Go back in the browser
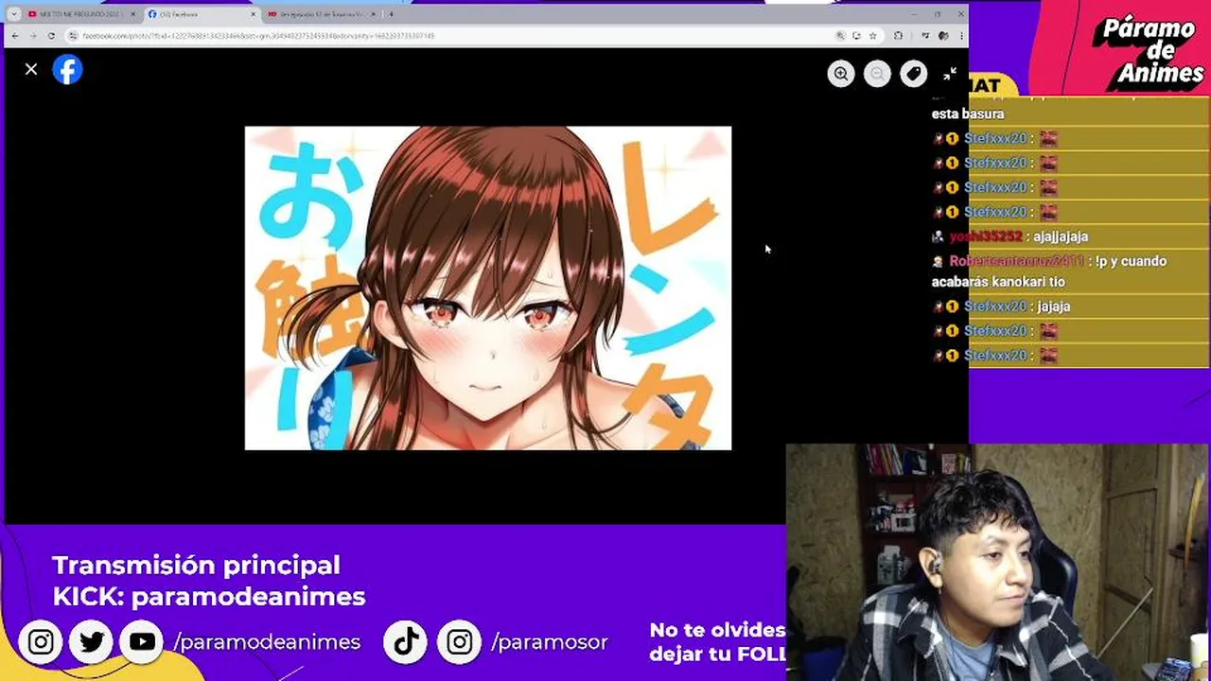This screenshot has height=681, width=1211. point(15,36)
